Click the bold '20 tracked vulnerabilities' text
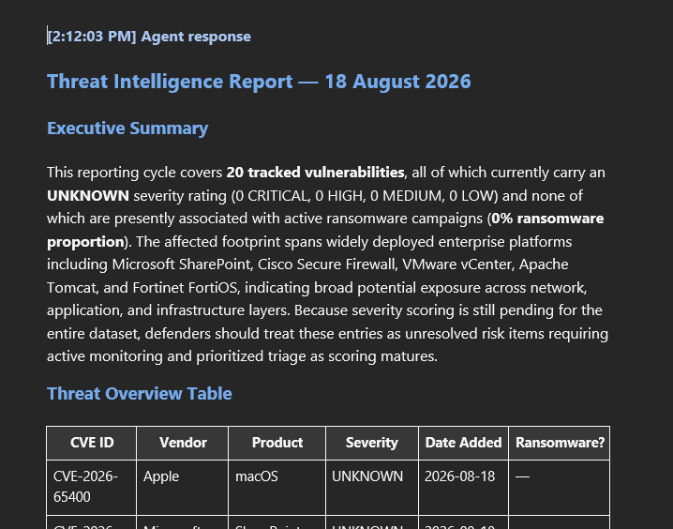Screen dimensions: 673x529 point(316,173)
